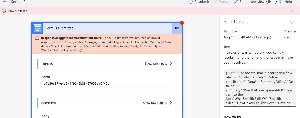This screenshot has height=118, width=300.
Task: Click the Help question mark icon
Action: point(280,2)
